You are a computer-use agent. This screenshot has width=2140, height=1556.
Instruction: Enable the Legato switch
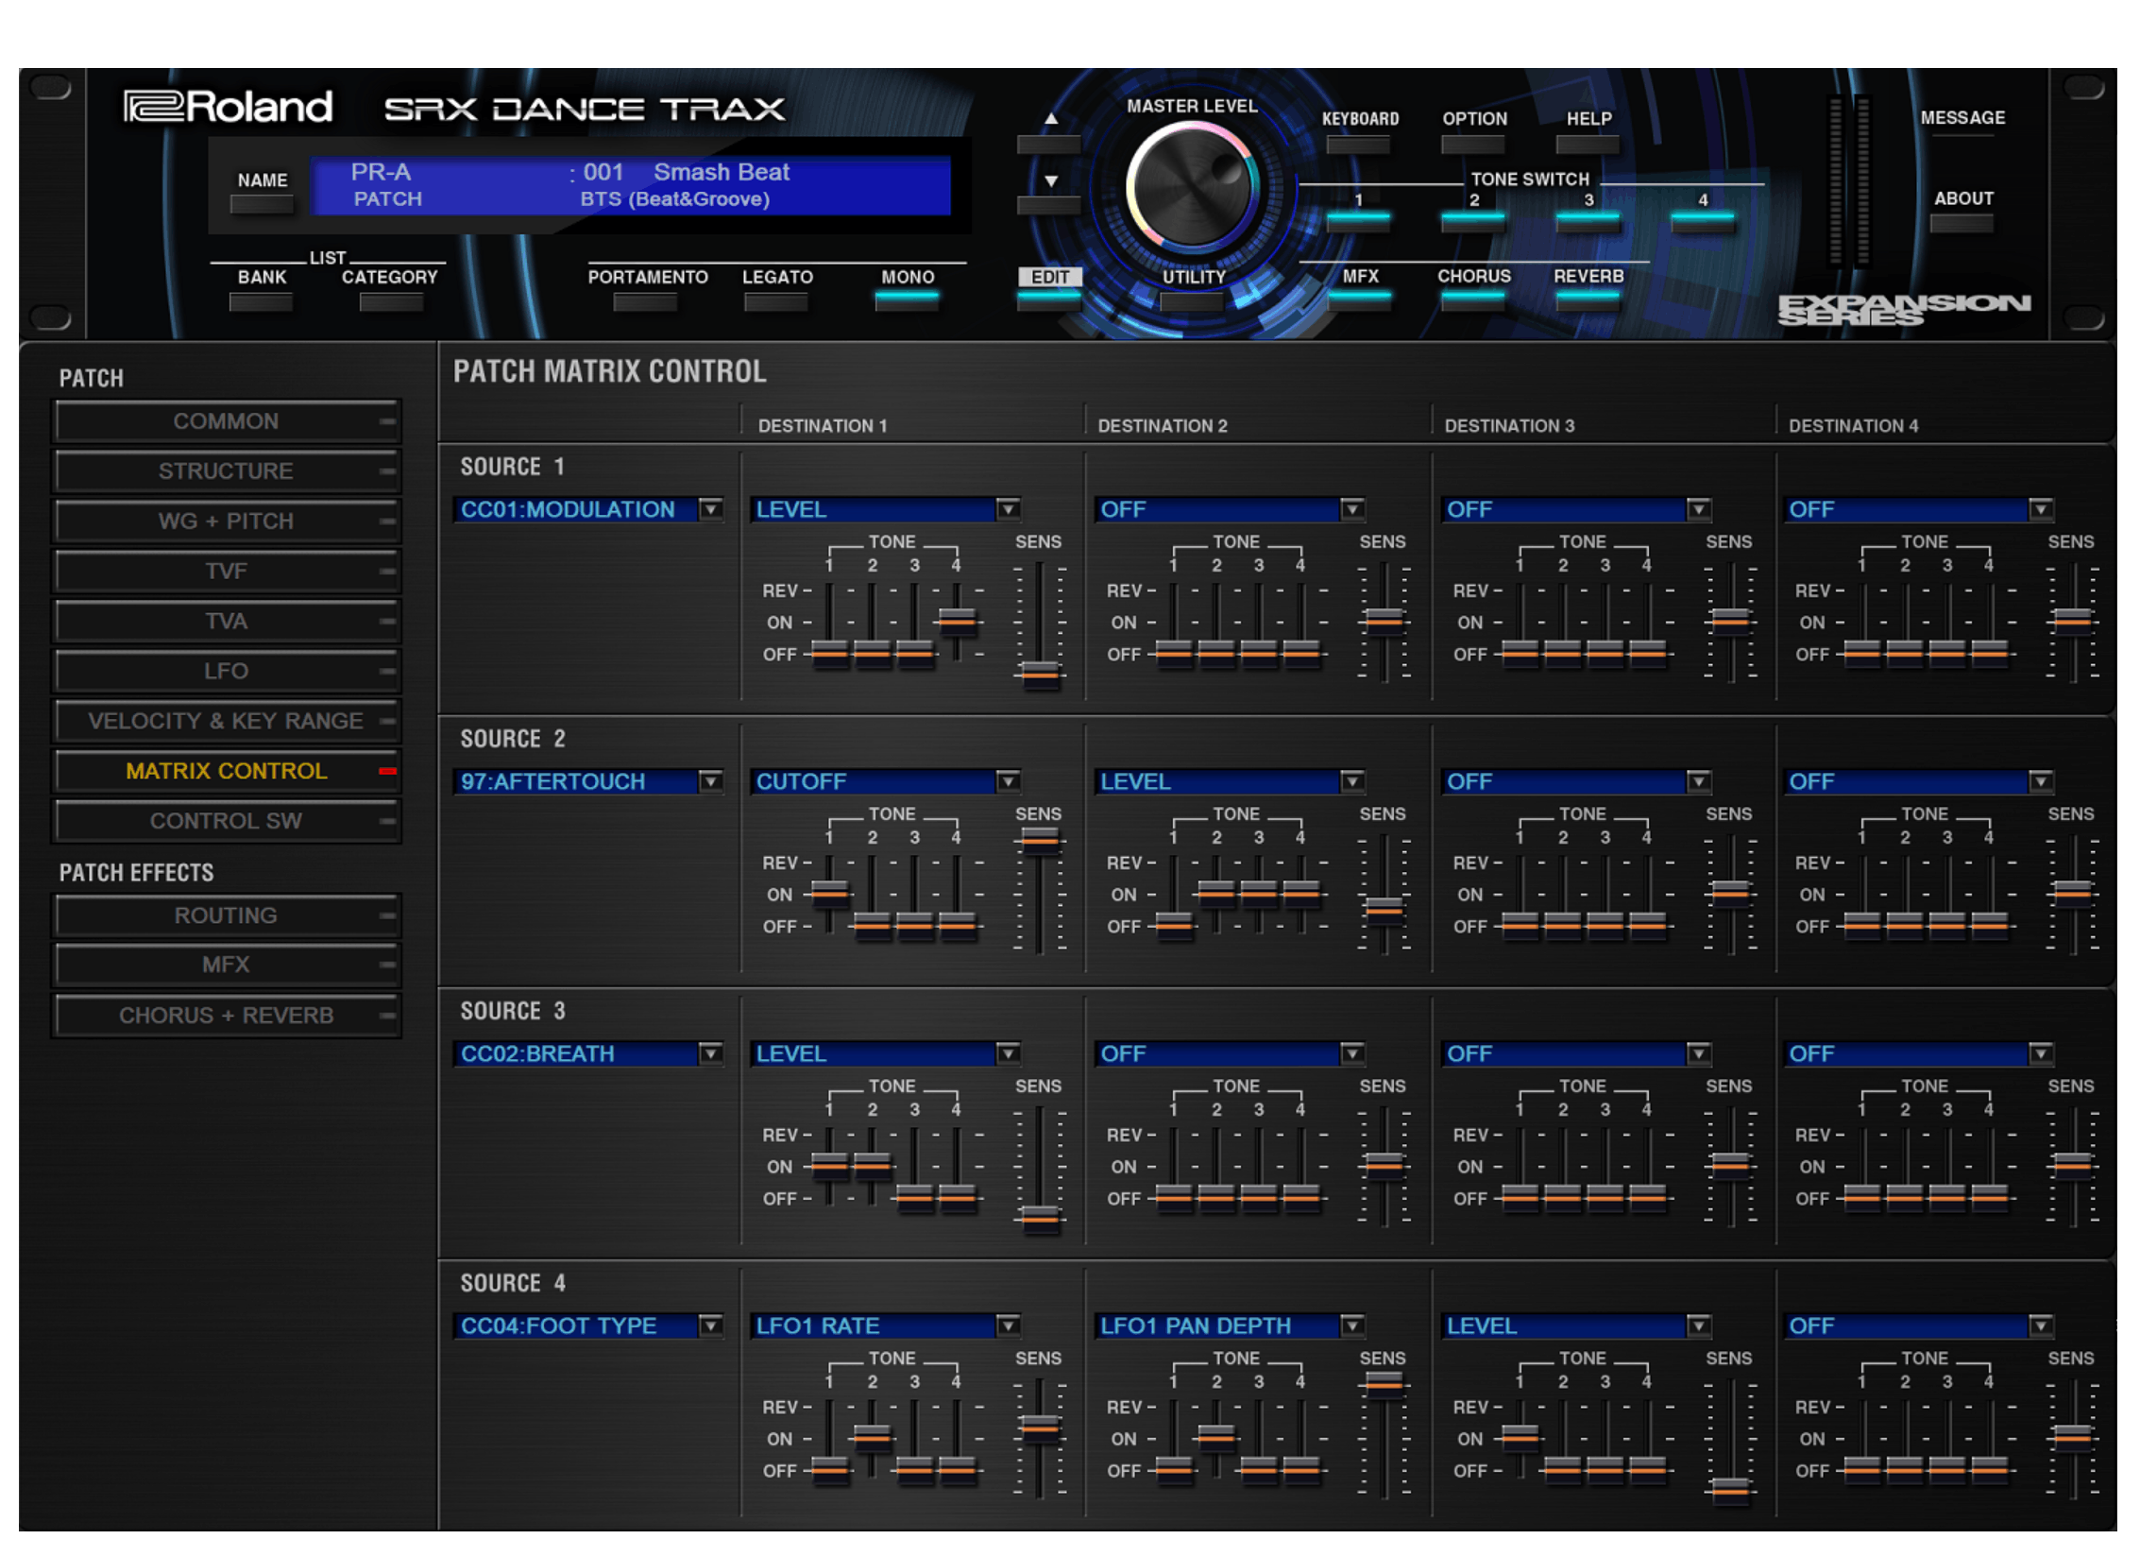(x=775, y=301)
